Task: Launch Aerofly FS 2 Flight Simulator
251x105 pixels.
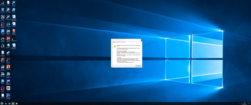Action: coord(8,81)
